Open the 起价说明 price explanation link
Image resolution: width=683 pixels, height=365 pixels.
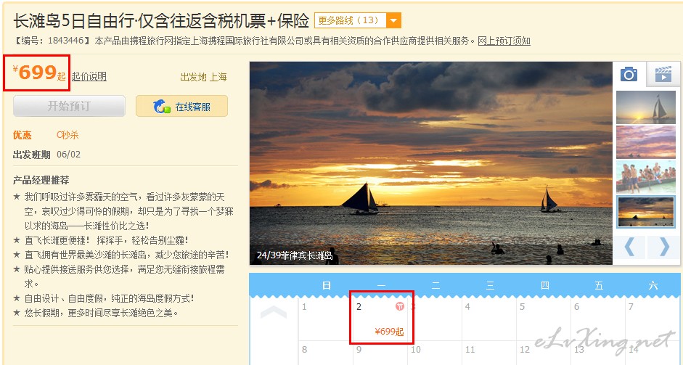pyautogui.click(x=89, y=77)
